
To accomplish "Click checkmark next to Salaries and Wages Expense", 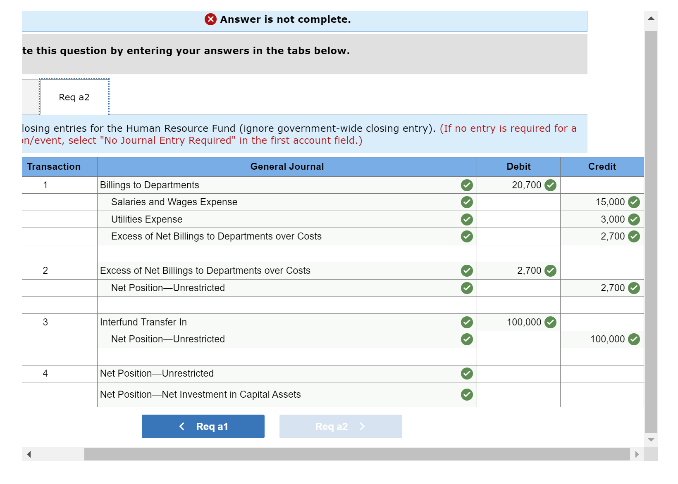I will (x=467, y=202).
